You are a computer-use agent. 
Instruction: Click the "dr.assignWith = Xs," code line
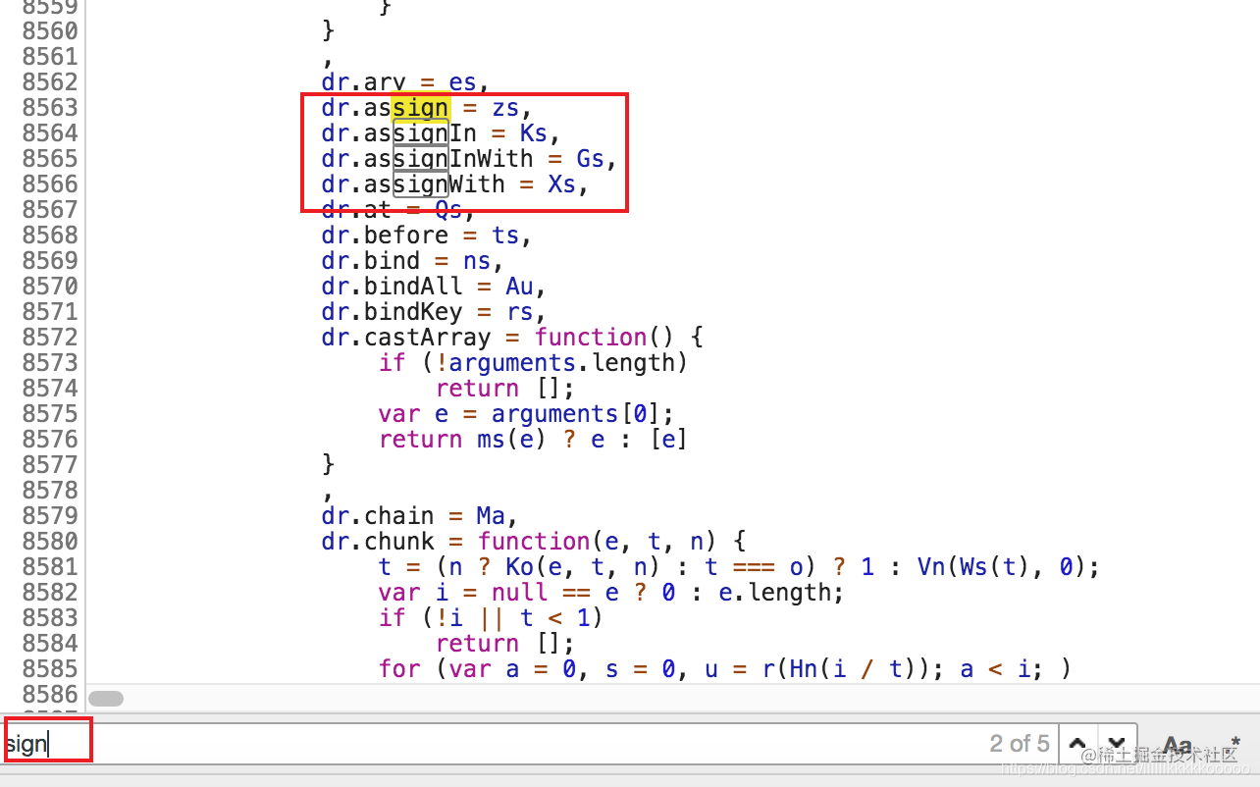click(x=455, y=184)
